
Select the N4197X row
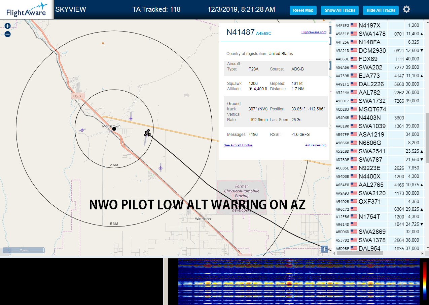(x=379, y=25)
